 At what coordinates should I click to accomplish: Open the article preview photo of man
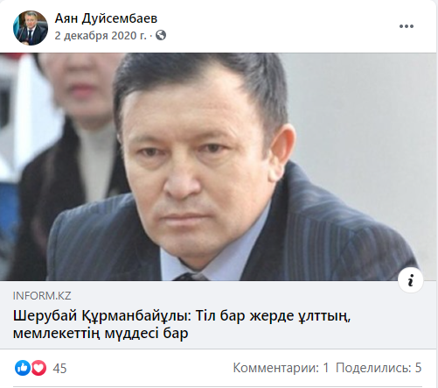click(218, 166)
